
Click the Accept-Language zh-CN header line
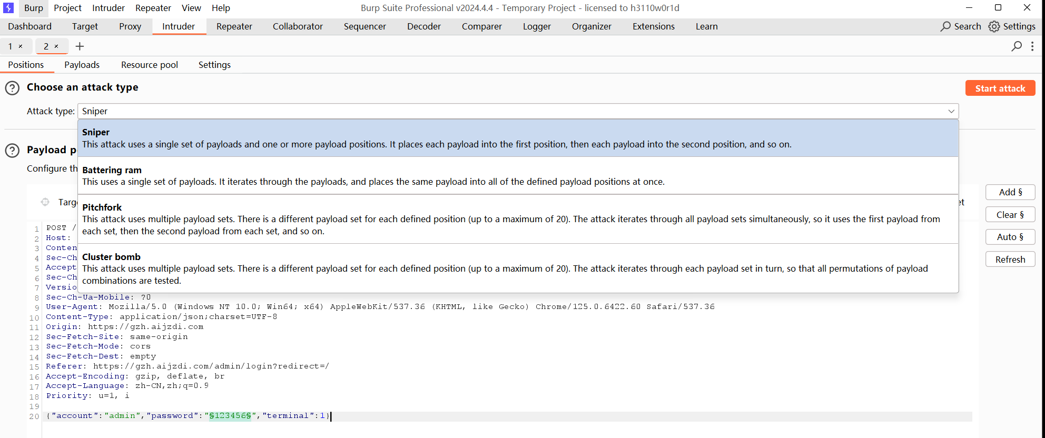pos(127,386)
